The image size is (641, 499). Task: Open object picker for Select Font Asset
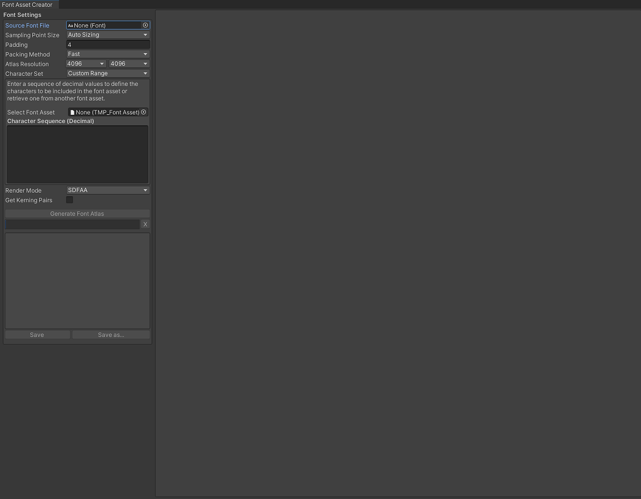[x=144, y=112]
